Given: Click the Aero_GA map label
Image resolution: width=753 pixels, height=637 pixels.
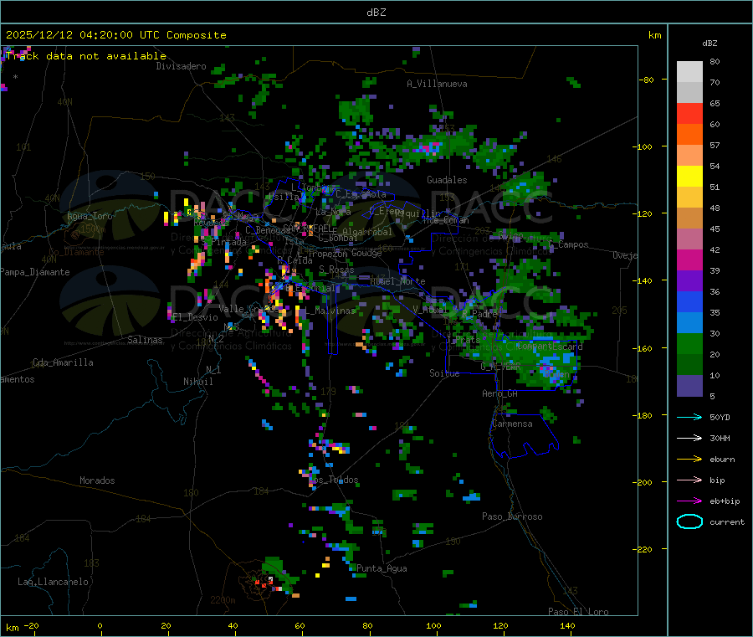Looking at the screenshot, I should pos(499,393).
